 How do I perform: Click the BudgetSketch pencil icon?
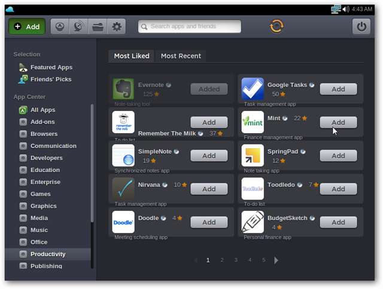click(x=253, y=222)
